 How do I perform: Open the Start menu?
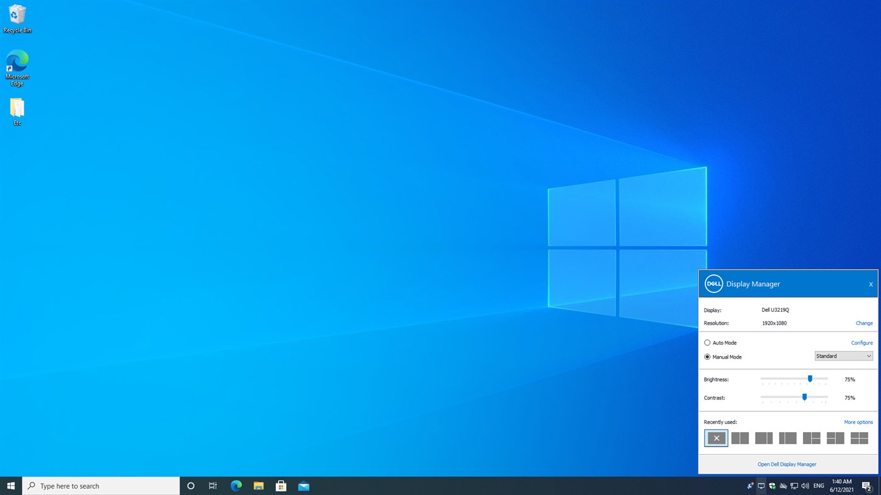click(x=9, y=485)
